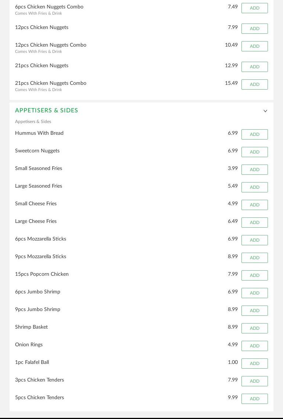Screen dimensions: 283x419
Task: Add Large Cheese Fries to order
Action: [254, 223]
